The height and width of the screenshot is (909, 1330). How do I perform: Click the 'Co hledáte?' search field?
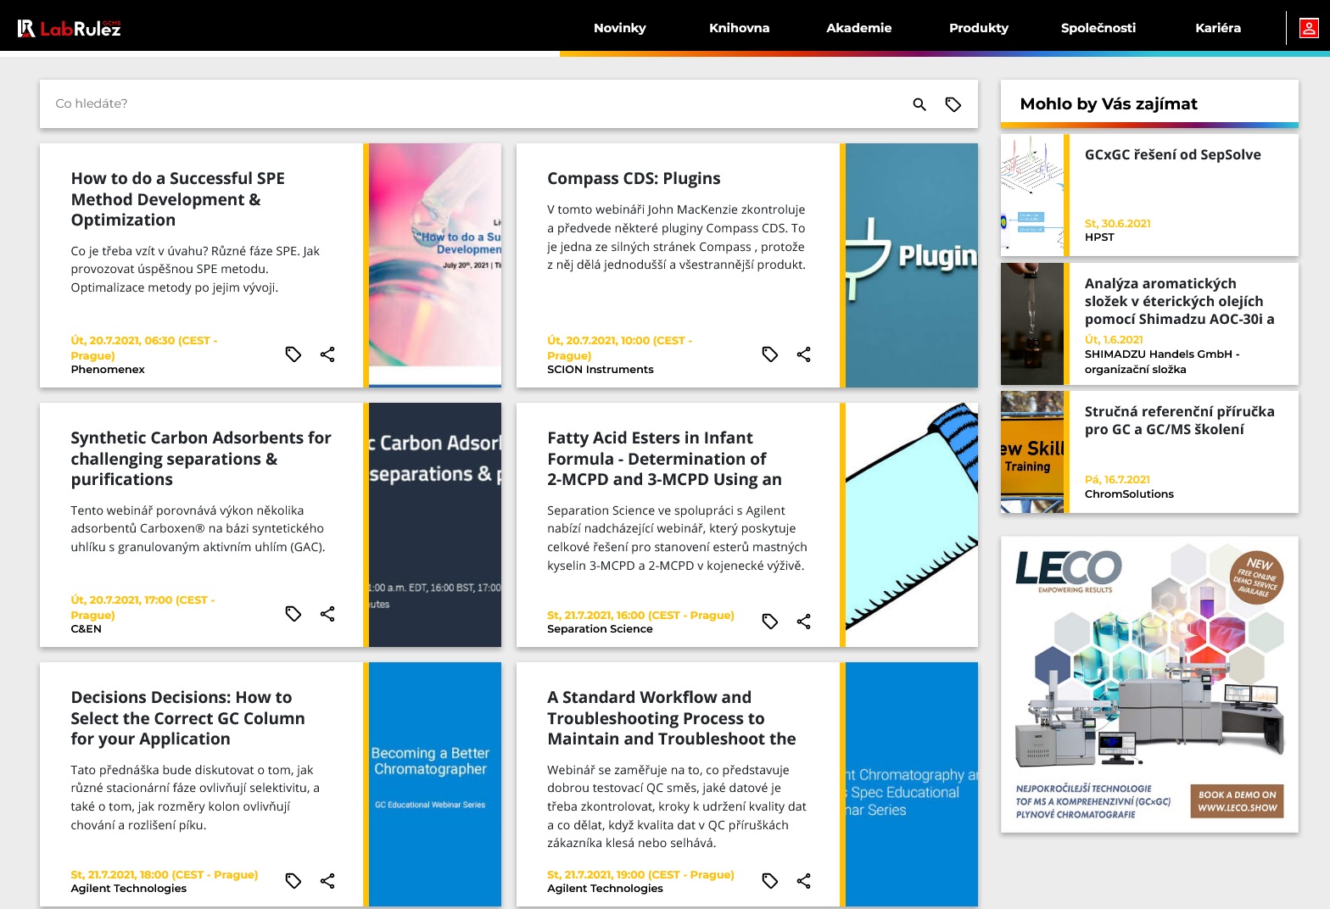(475, 103)
